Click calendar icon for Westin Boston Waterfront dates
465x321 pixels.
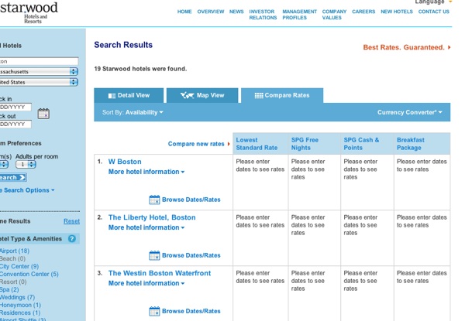(x=154, y=311)
